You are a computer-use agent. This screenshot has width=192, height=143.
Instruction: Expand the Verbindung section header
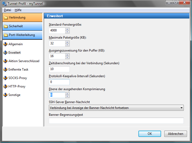pyautogui.click(x=22, y=17)
